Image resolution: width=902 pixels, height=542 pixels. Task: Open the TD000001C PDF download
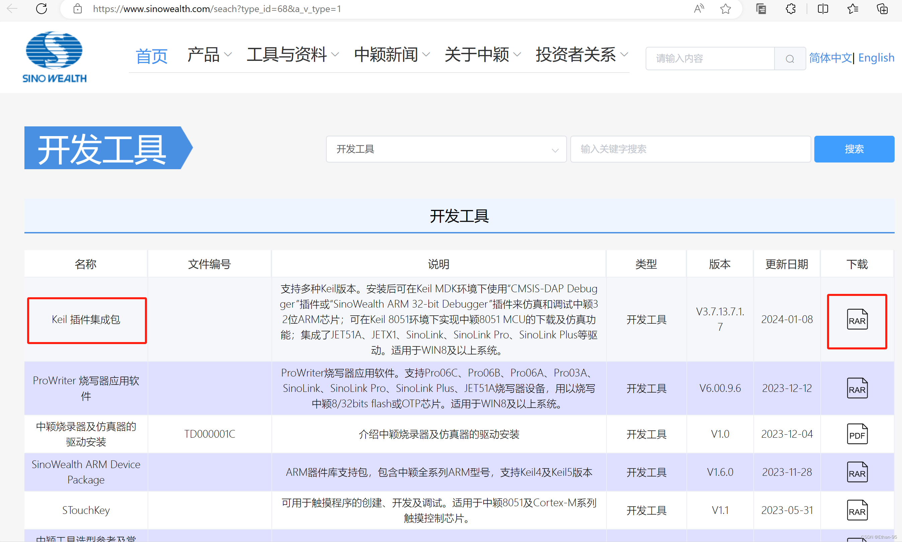point(857,434)
